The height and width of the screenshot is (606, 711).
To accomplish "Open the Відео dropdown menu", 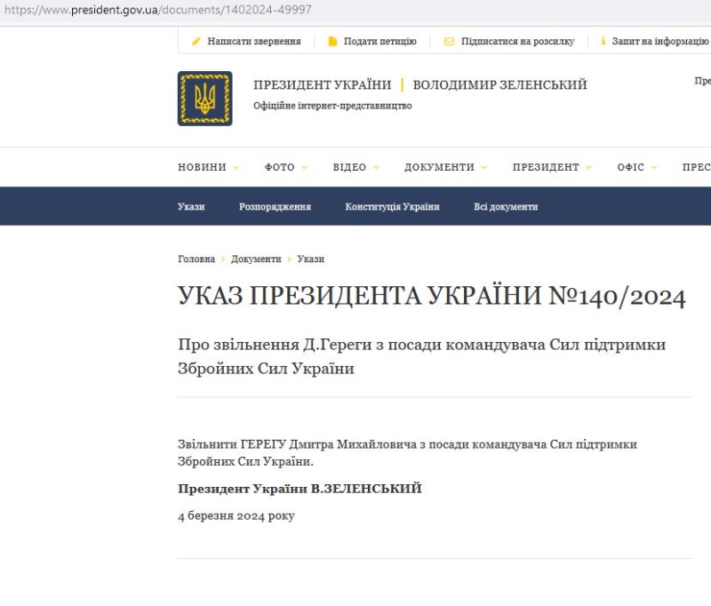I will click(355, 167).
